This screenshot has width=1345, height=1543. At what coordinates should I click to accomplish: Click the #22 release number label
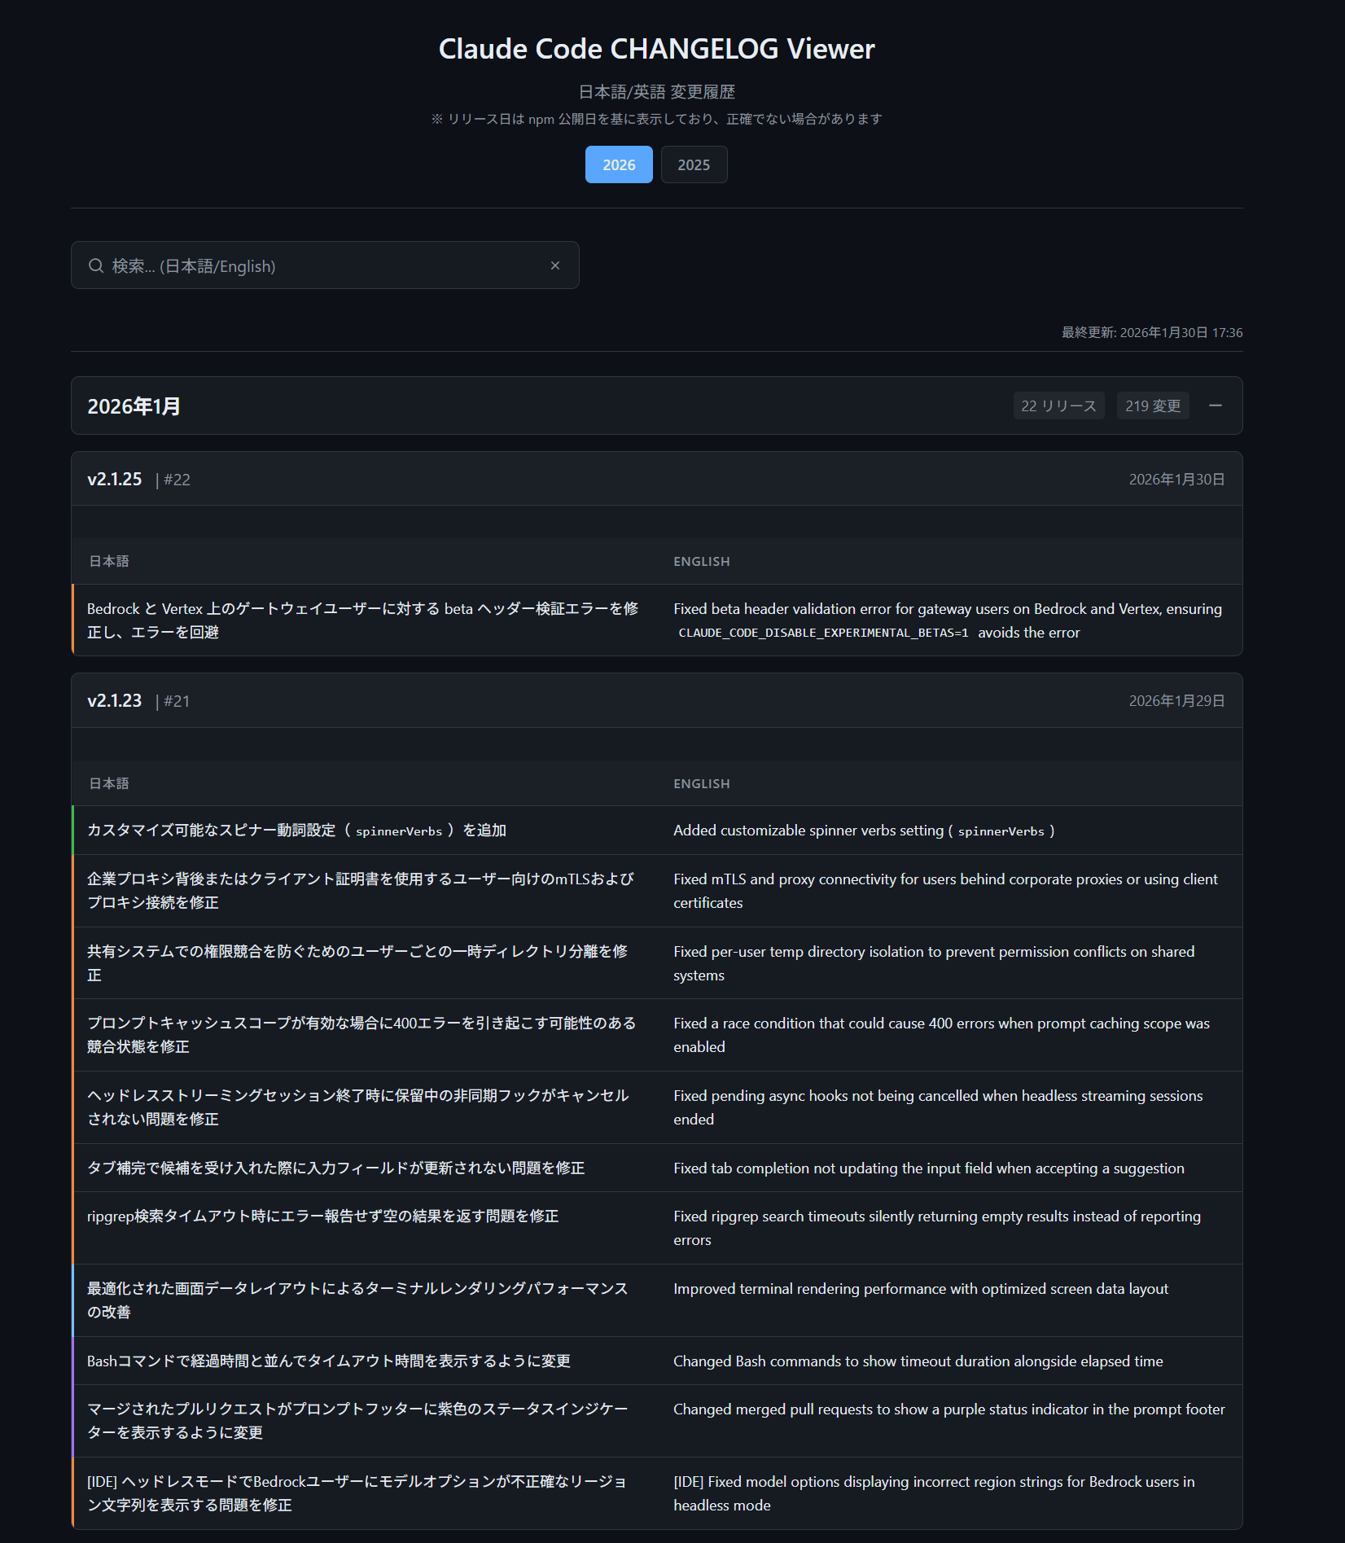(177, 480)
